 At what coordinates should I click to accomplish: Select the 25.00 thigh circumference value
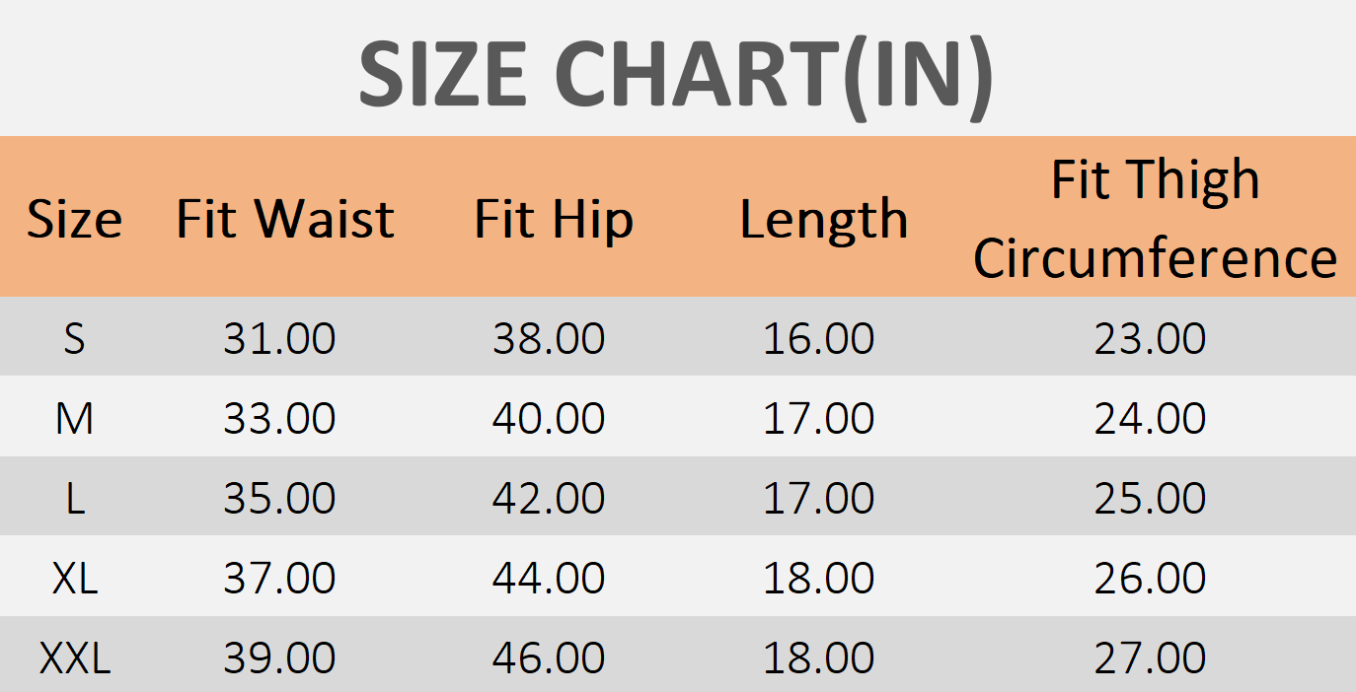pos(1150,499)
